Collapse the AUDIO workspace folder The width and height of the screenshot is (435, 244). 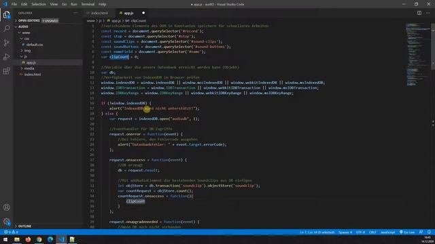[x=23, y=27]
